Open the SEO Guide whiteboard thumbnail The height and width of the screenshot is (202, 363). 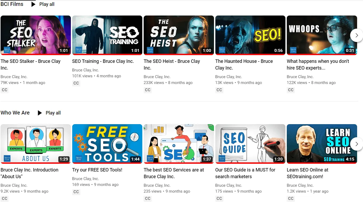[250, 144]
